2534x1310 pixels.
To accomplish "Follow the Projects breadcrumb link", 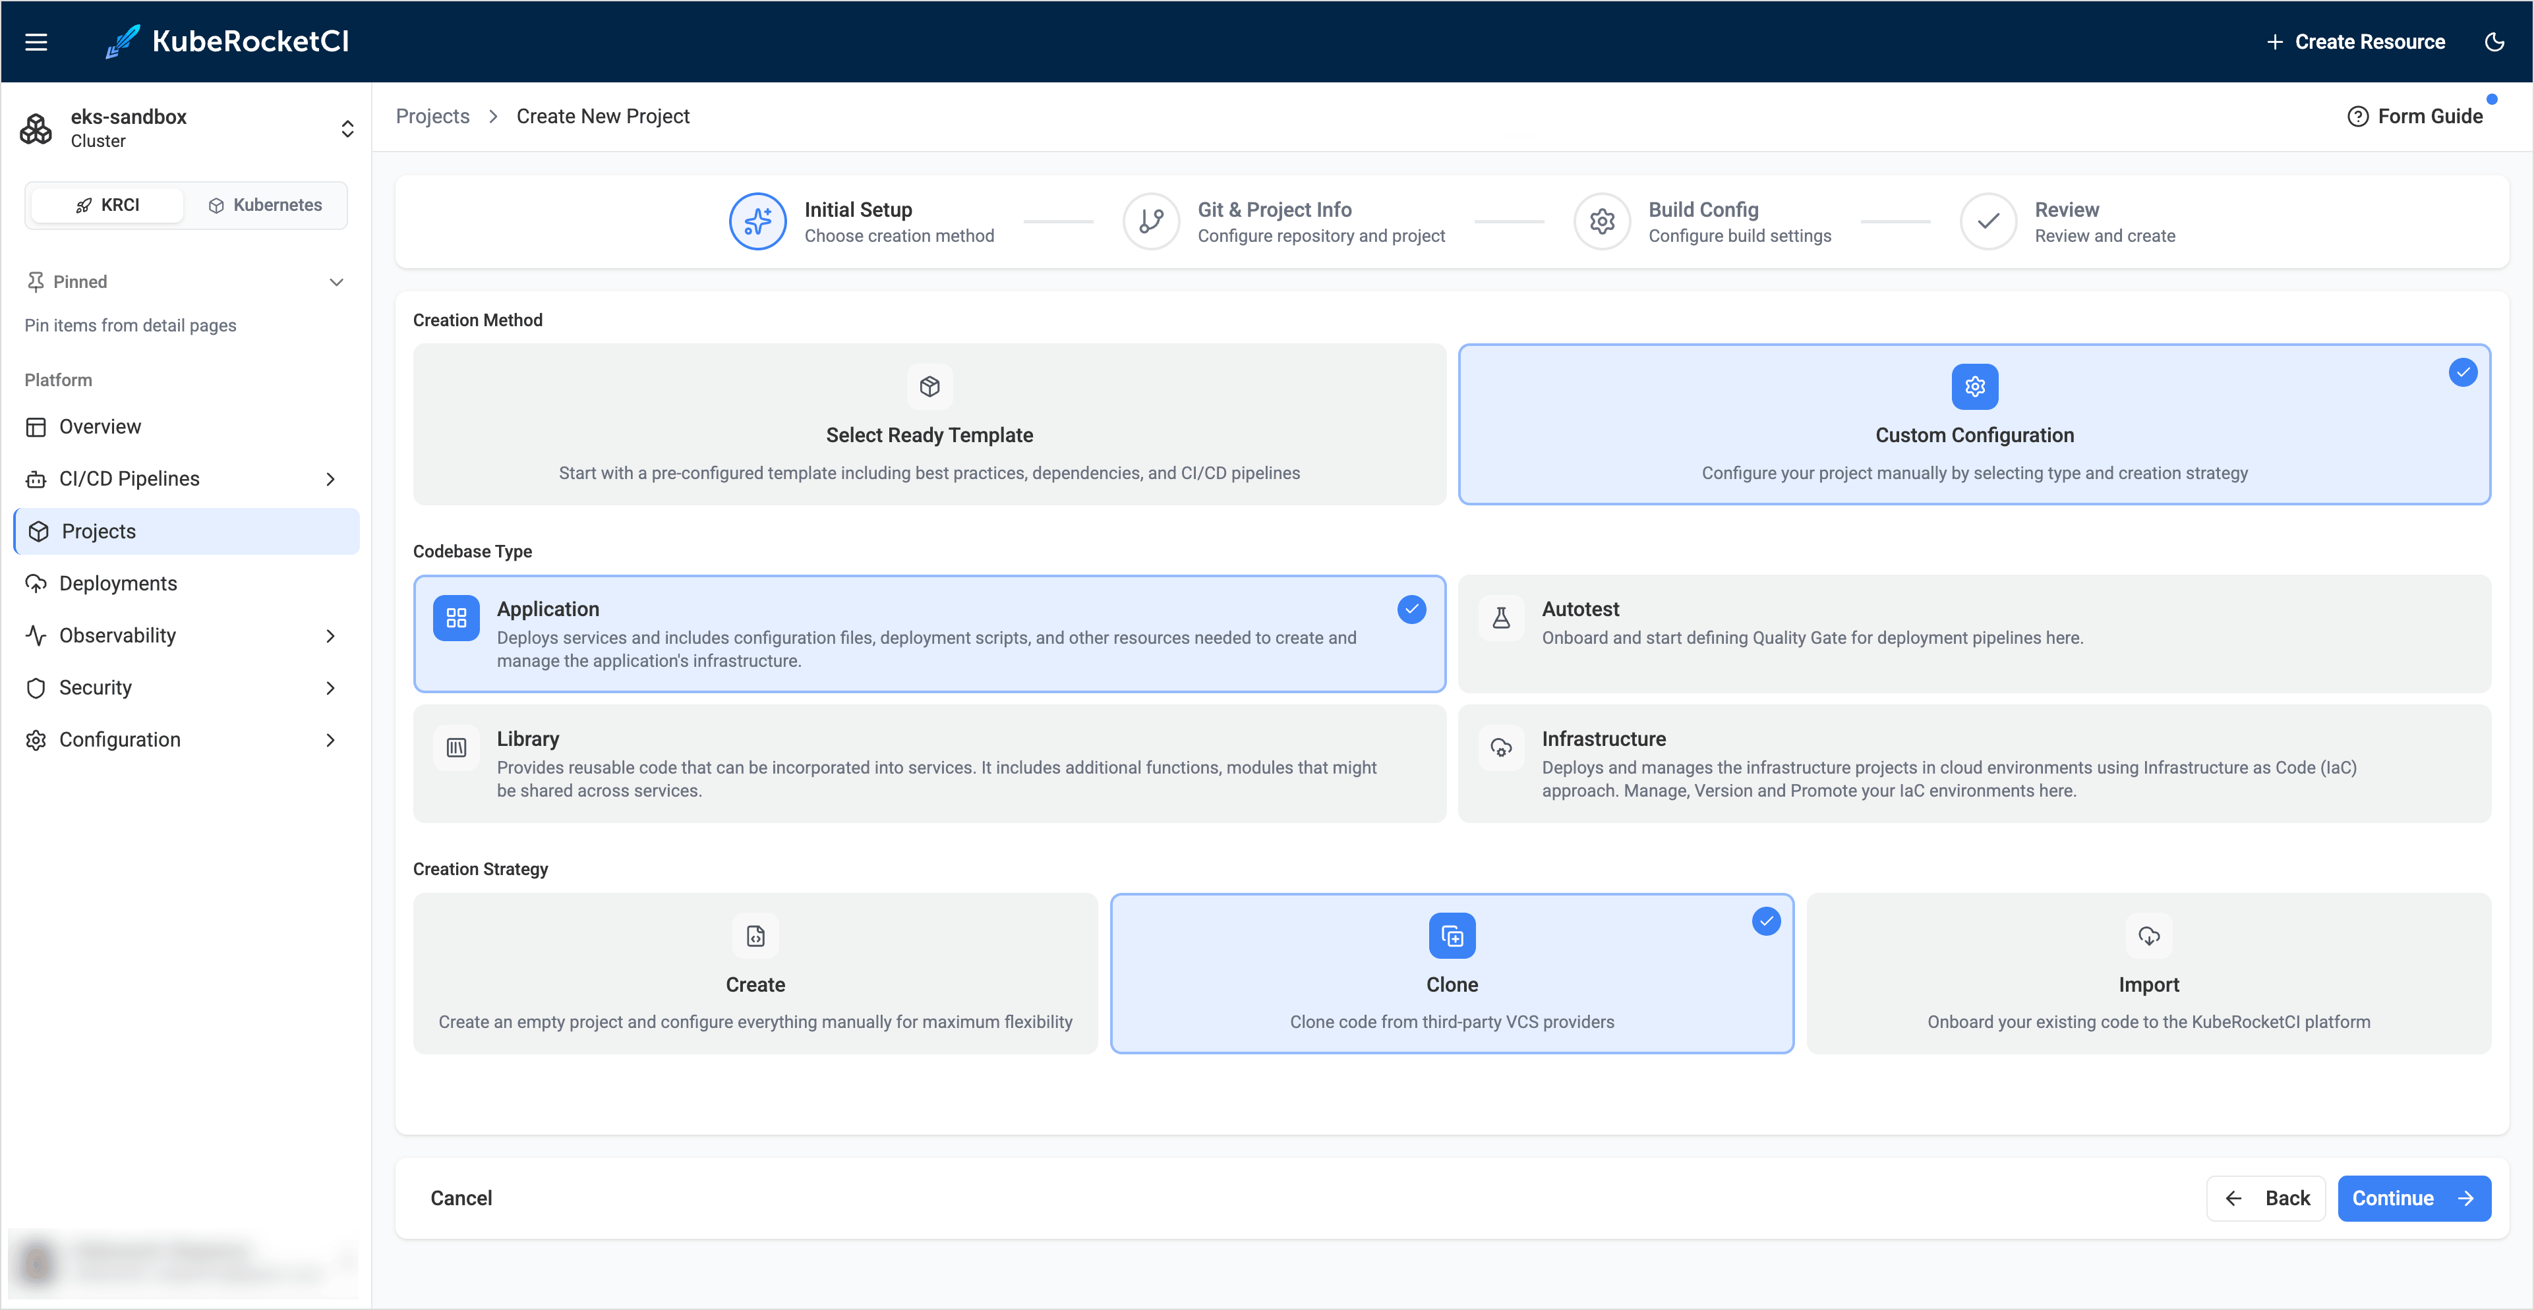I will (x=433, y=117).
